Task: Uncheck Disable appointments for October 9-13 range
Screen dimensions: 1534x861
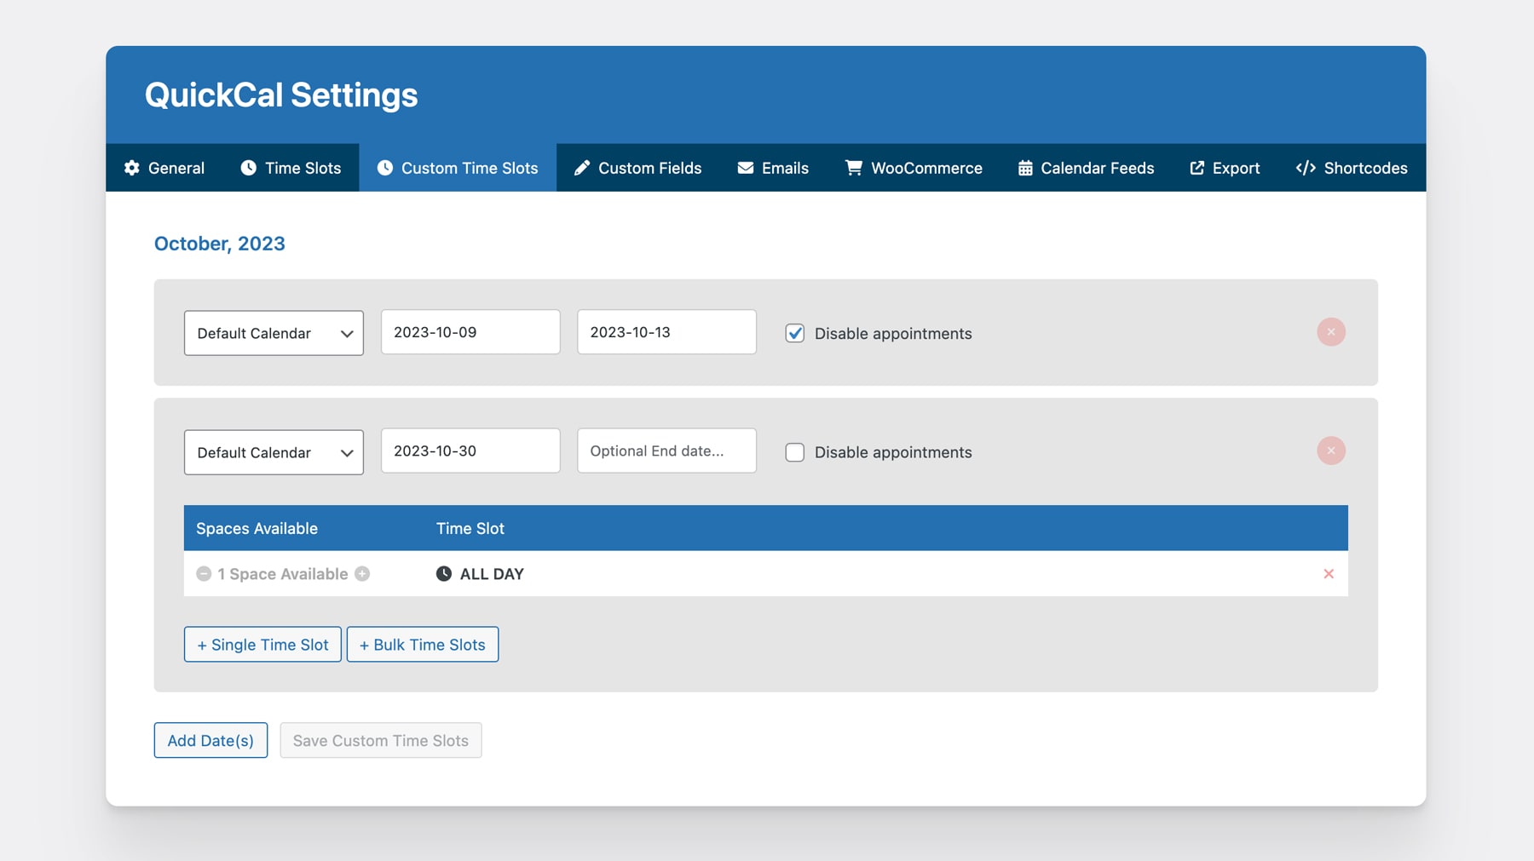Action: [793, 333]
